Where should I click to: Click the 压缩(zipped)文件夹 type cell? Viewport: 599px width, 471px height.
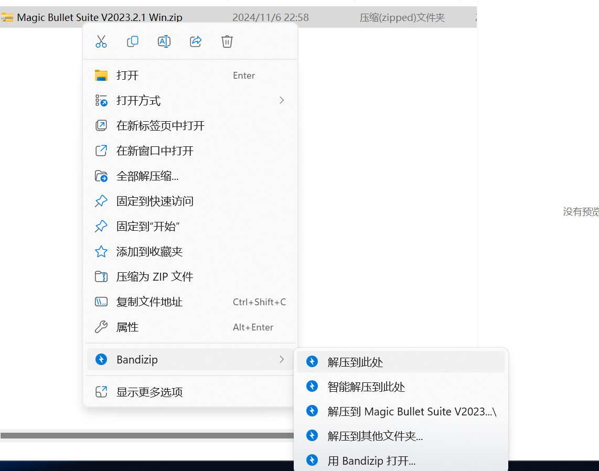402,18
